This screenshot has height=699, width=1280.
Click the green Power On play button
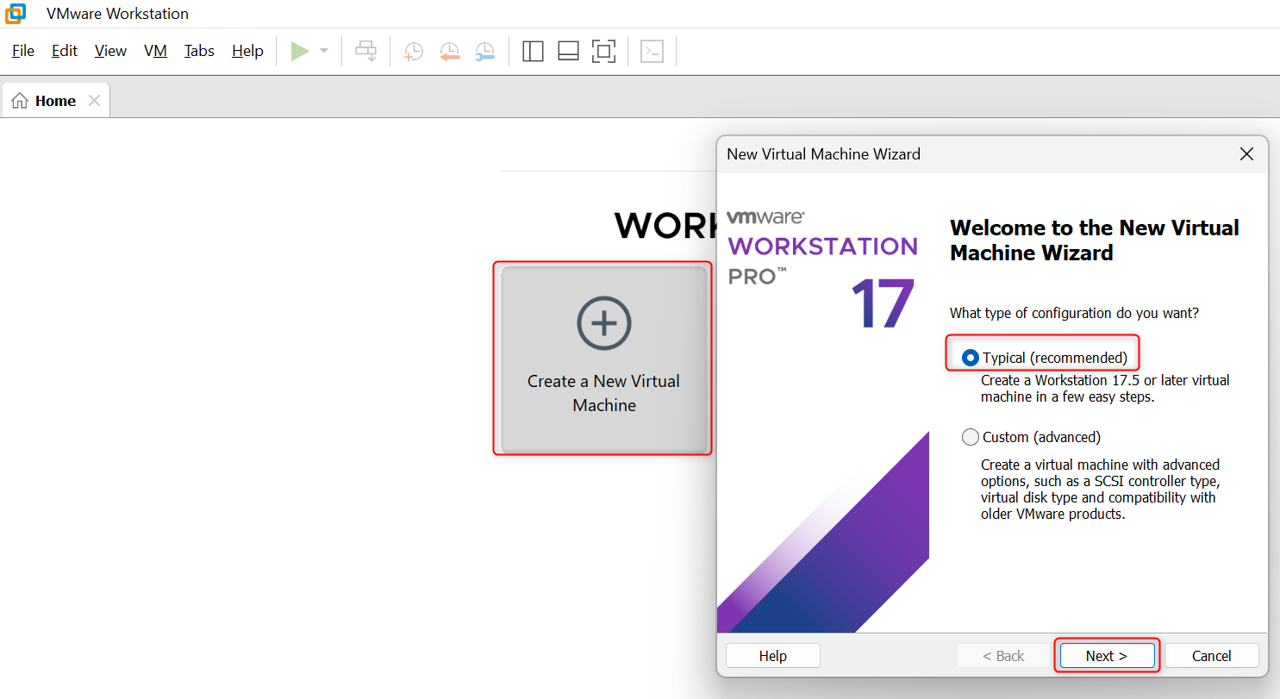tap(300, 52)
